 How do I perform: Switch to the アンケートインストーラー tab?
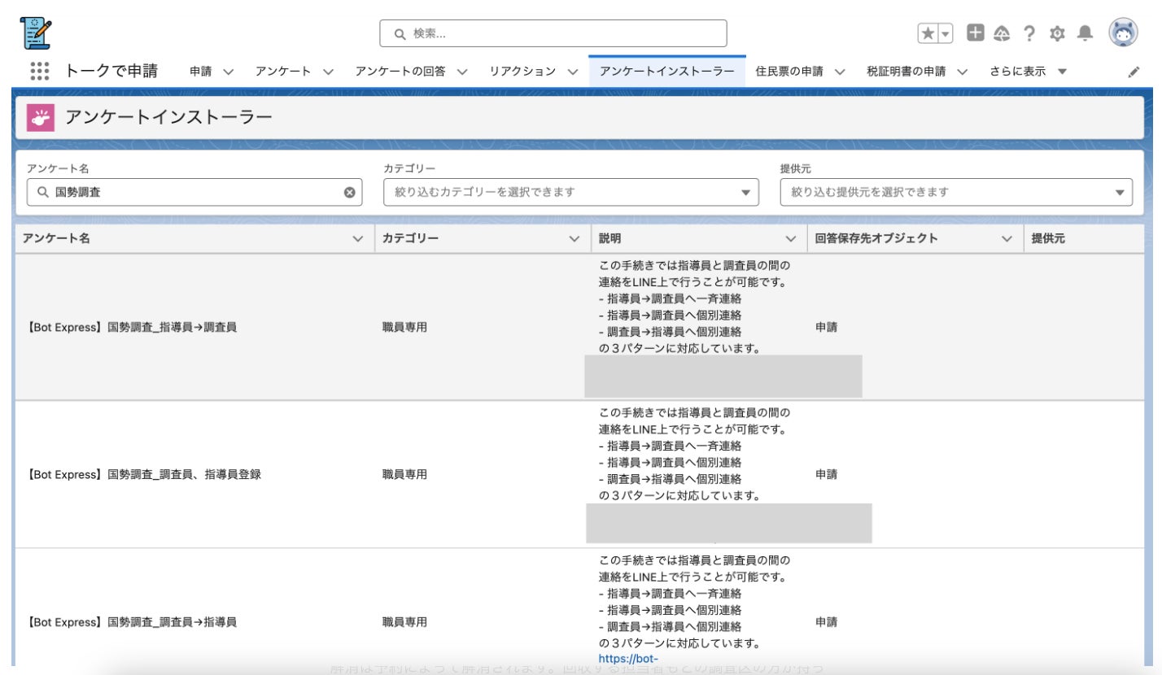click(x=666, y=71)
